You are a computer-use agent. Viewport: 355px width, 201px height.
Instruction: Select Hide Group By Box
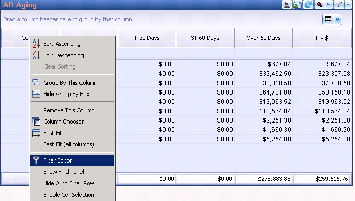click(72, 94)
